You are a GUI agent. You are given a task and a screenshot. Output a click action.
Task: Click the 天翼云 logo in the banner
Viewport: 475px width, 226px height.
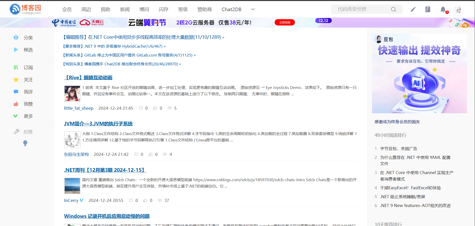coord(92,23)
